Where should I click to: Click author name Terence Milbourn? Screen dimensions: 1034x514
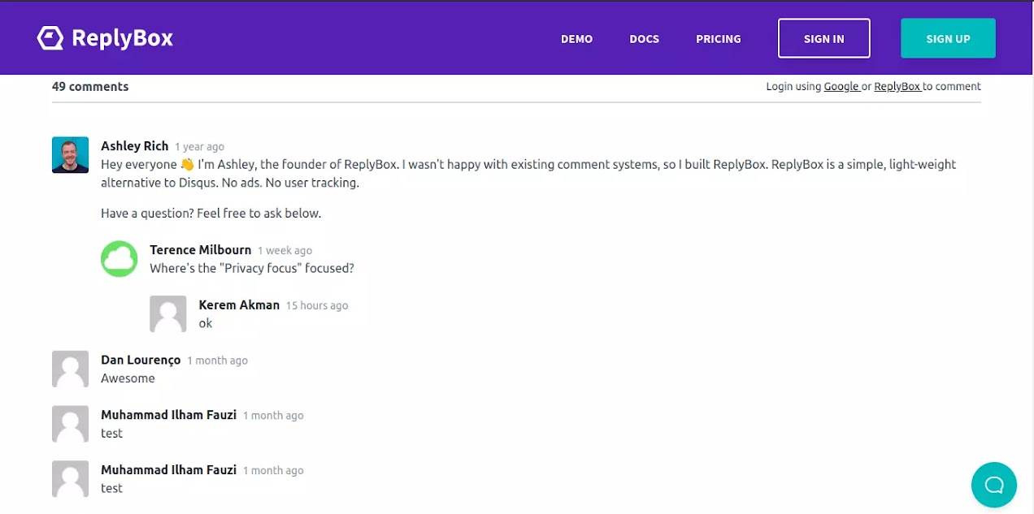click(x=201, y=250)
